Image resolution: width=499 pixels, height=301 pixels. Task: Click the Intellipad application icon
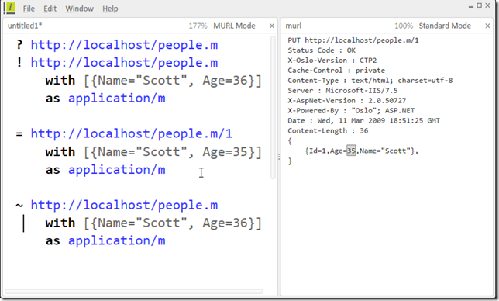[9, 8]
